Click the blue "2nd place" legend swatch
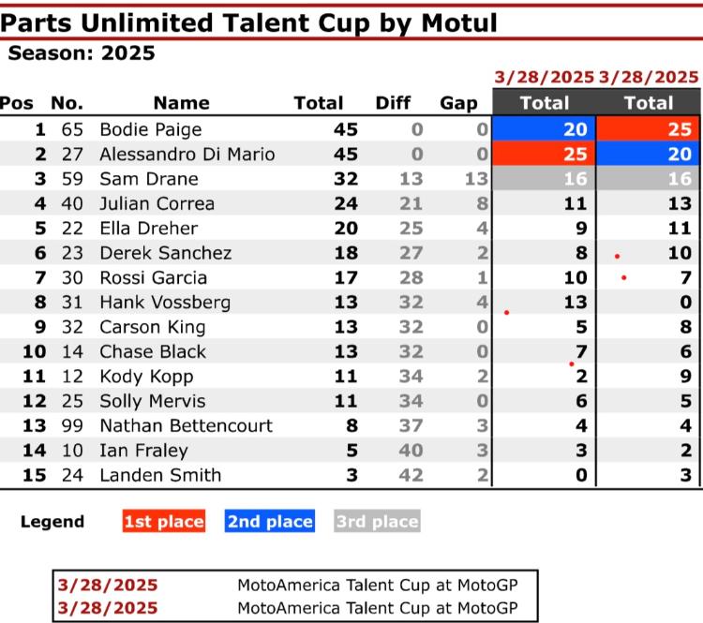The height and width of the screenshot is (623, 703). tap(270, 522)
